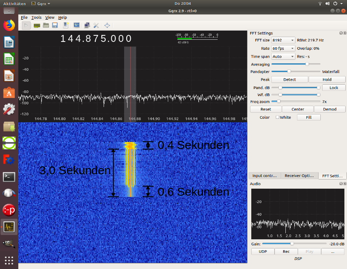Open the Rate 60 fps dropdown
The height and width of the screenshot is (269, 347).
tap(283, 48)
